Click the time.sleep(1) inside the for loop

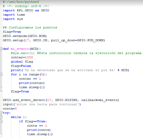click(x=32, y=87)
